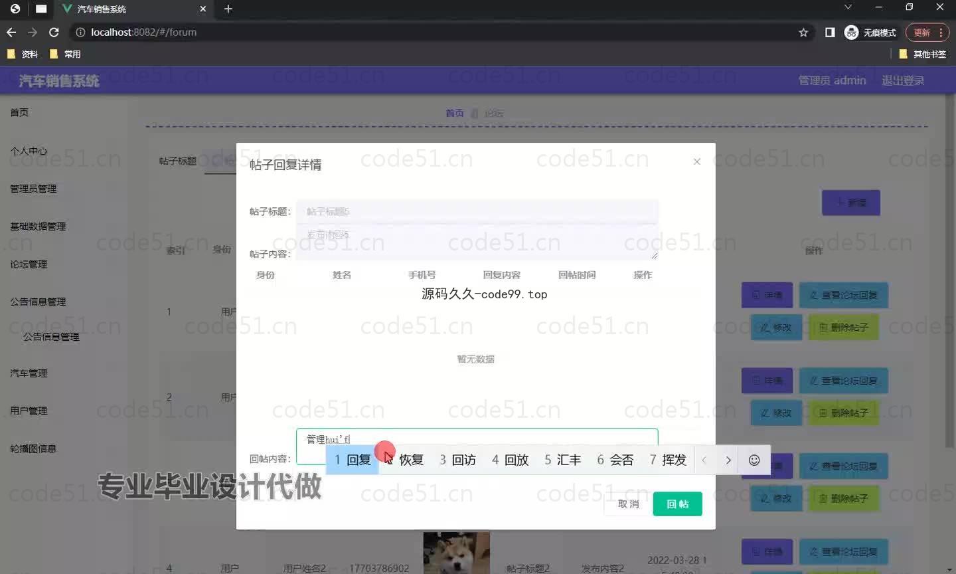Viewport: 956px width, 574px height.
Task: Click 退出登录 link
Action: [903, 80]
